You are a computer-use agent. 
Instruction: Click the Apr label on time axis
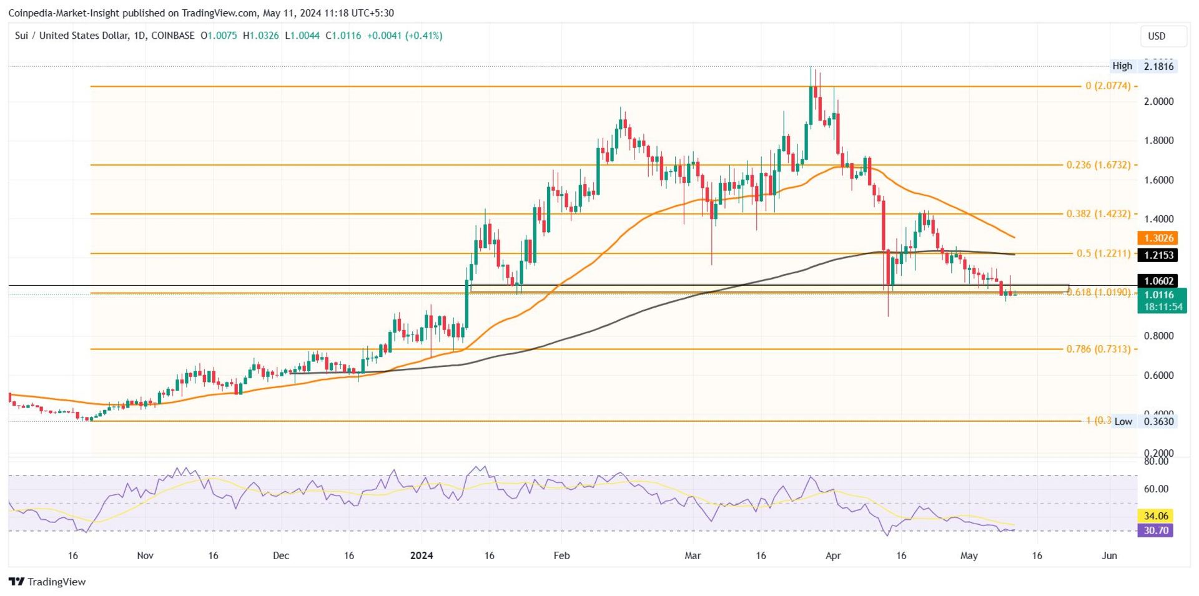833,555
